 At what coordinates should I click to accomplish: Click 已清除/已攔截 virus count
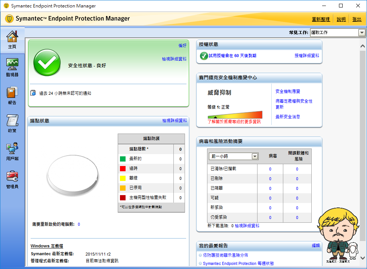coord(270,169)
